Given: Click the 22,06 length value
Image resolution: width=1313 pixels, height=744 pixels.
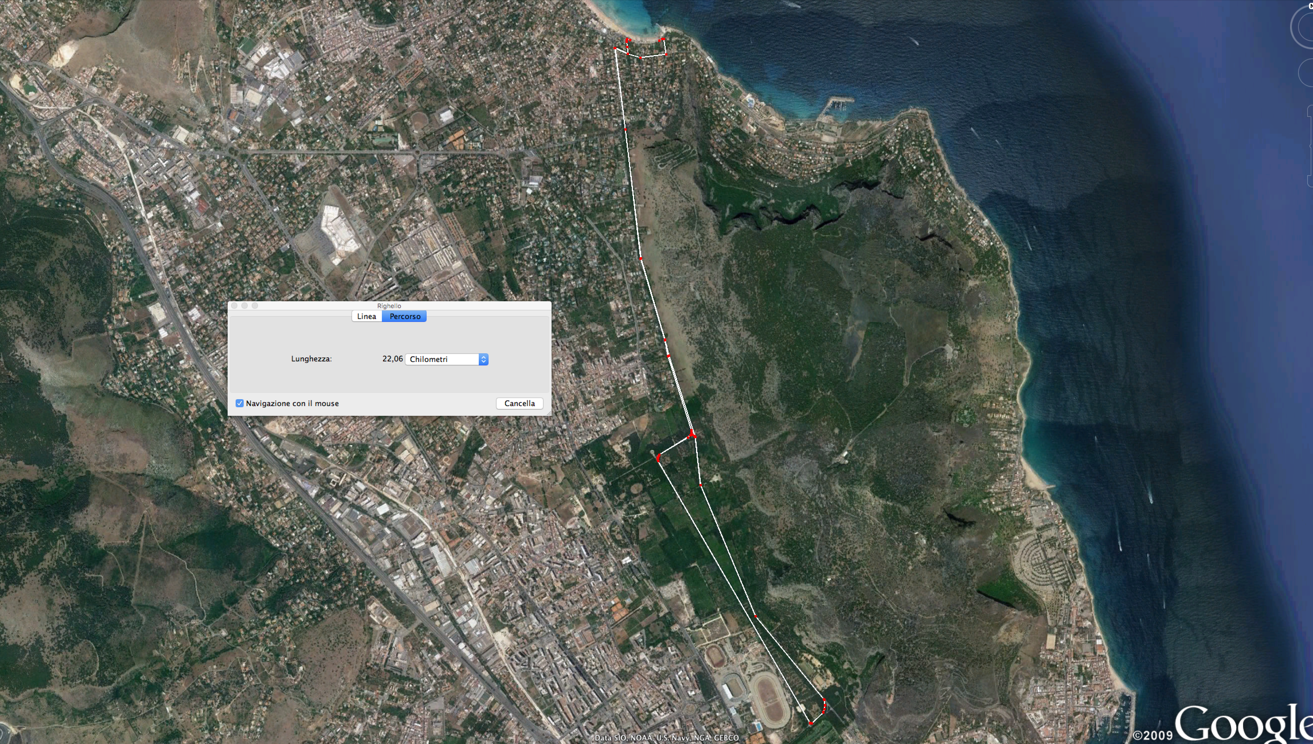Looking at the screenshot, I should click(392, 359).
